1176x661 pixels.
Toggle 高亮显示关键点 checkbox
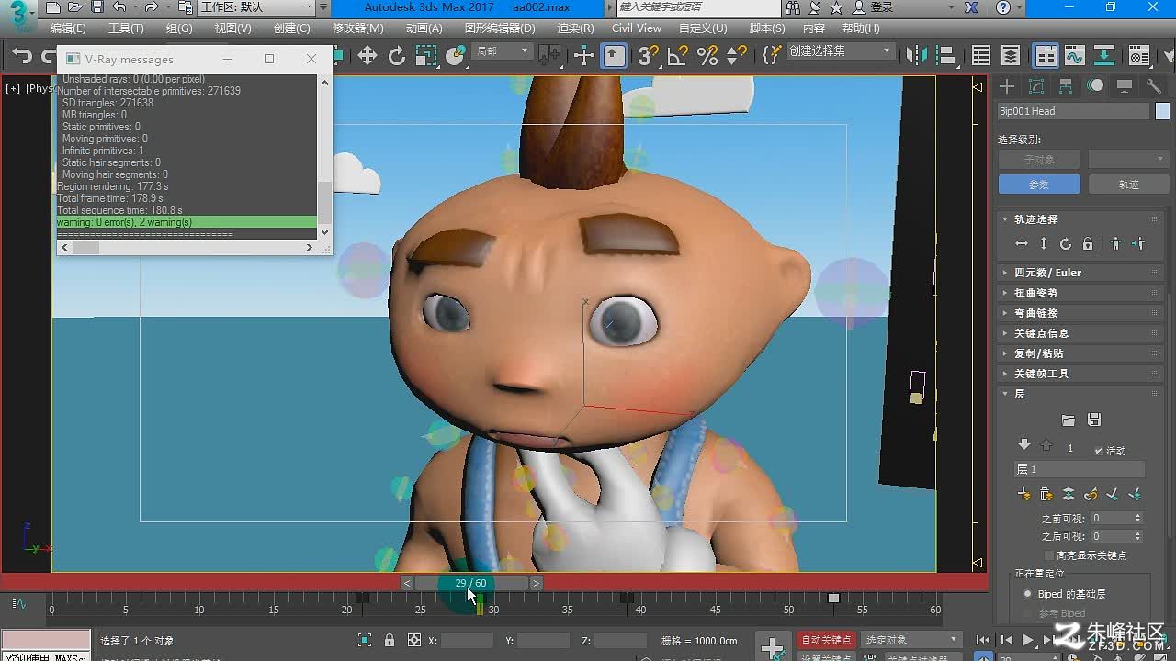[1050, 555]
